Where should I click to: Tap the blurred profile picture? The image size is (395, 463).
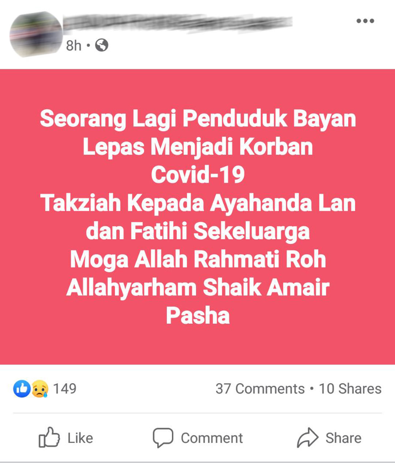[x=36, y=34]
